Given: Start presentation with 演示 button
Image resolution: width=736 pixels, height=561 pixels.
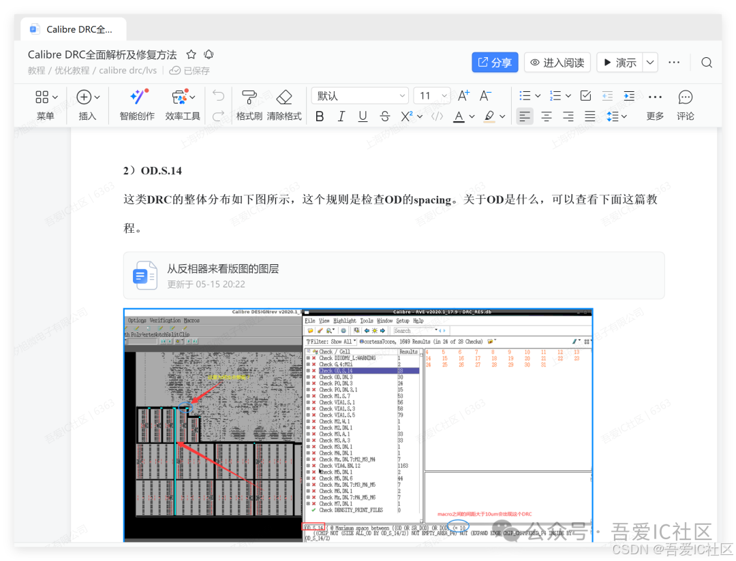Looking at the screenshot, I should click(x=619, y=63).
